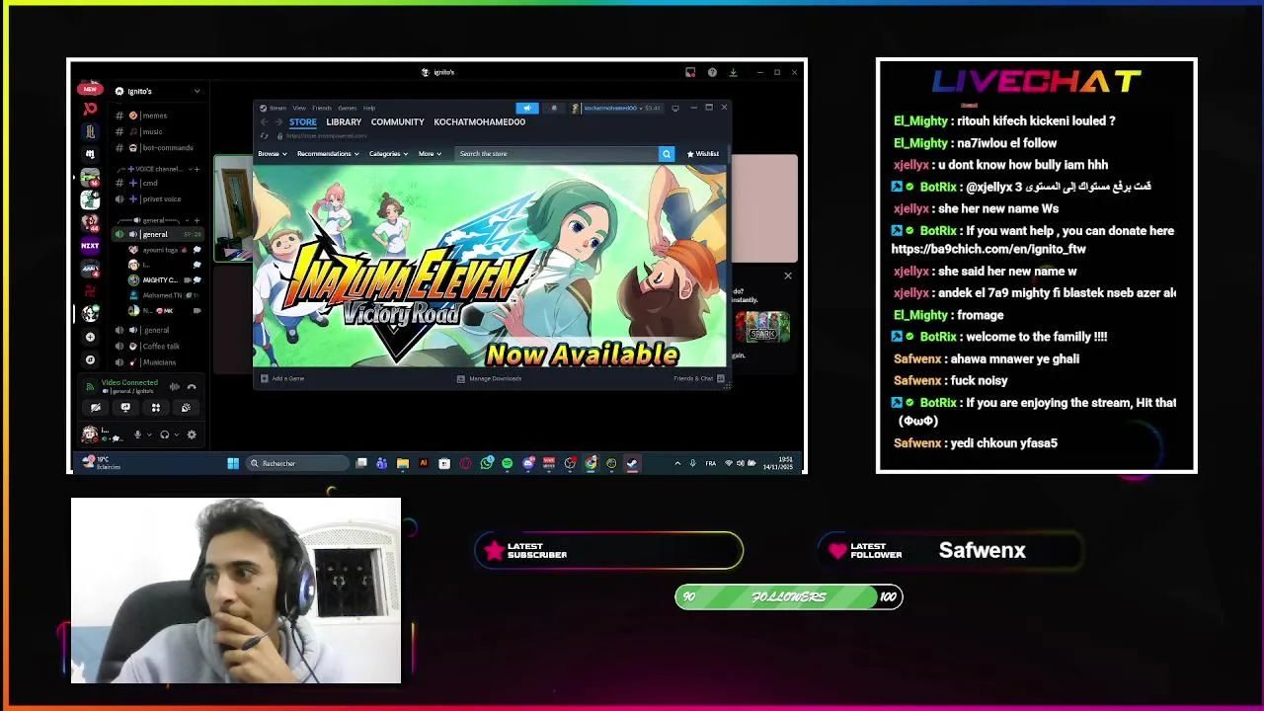Open the NEXT server icon in Discord
1264x711 pixels.
click(x=90, y=246)
